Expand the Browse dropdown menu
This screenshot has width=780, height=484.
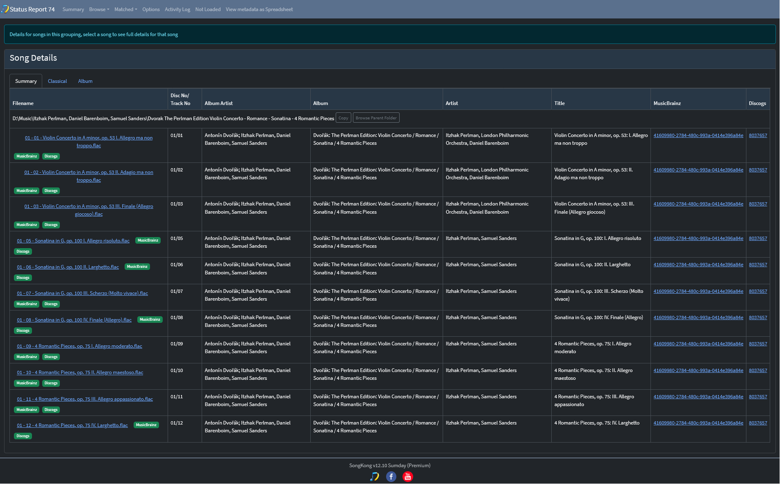pos(99,9)
